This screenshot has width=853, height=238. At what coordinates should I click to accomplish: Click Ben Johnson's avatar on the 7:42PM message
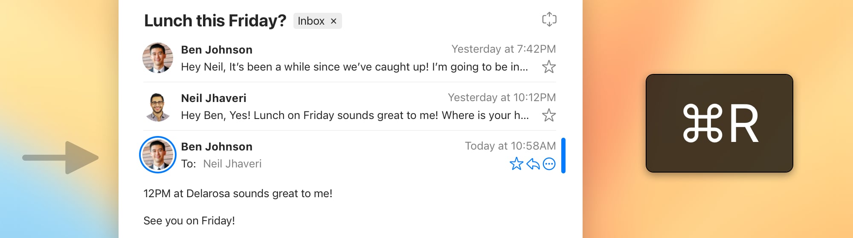[158, 58]
